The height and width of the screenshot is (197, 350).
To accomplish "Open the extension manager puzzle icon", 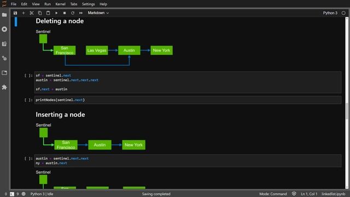I will pyautogui.click(x=4, y=88).
